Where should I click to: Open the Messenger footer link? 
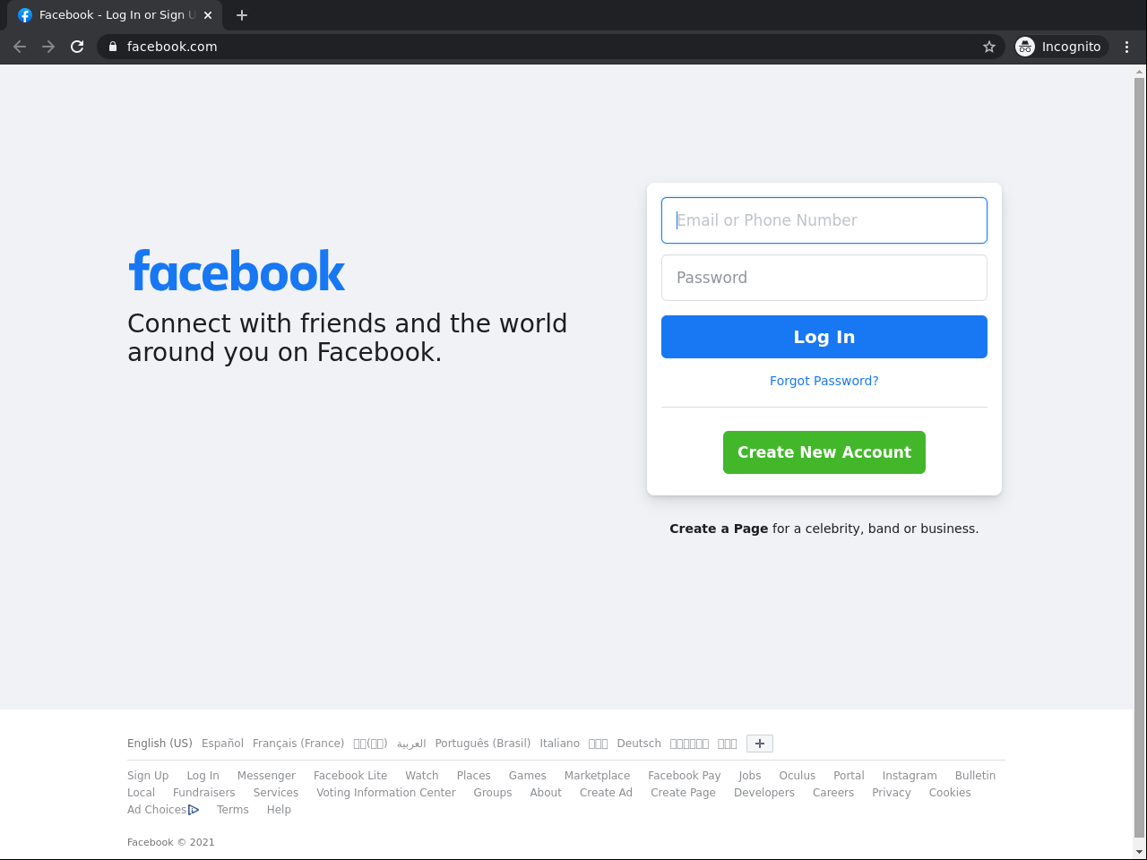[266, 776]
